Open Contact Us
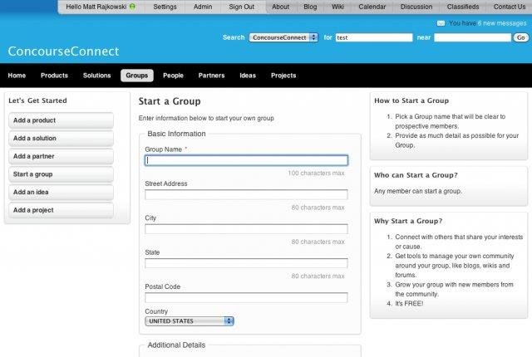Image resolution: width=532 pixels, height=357 pixels. click(x=510, y=7)
